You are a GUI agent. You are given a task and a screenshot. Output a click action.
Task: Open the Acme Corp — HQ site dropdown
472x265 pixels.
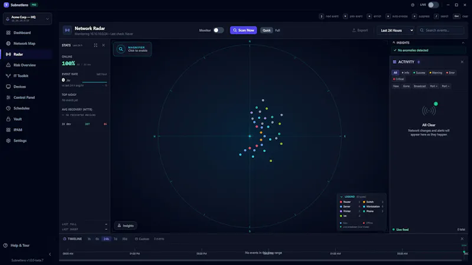(27, 19)
